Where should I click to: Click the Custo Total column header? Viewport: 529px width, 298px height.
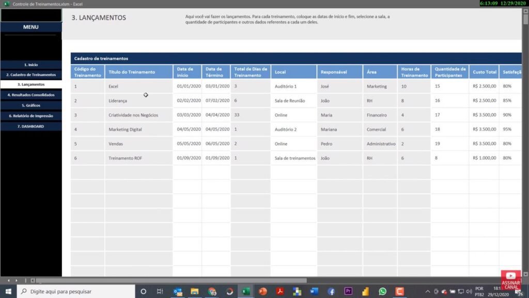(484, 72)
